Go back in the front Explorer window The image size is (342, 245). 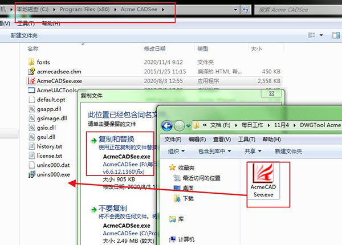pos(167,126)
